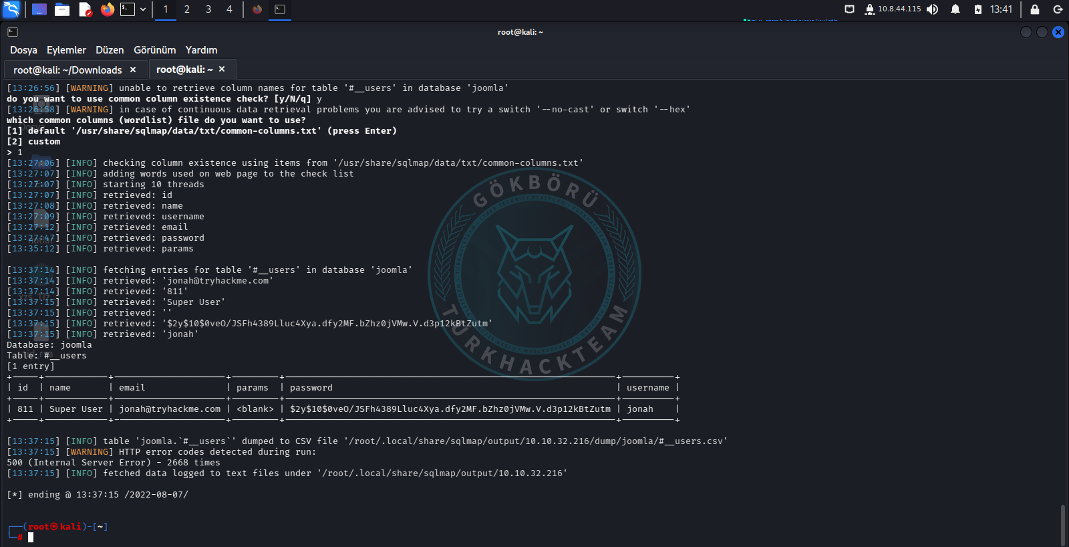Screen dimensions: 1069x547
Task: Open the power manager battery icon
Action: tap(978, 9)
